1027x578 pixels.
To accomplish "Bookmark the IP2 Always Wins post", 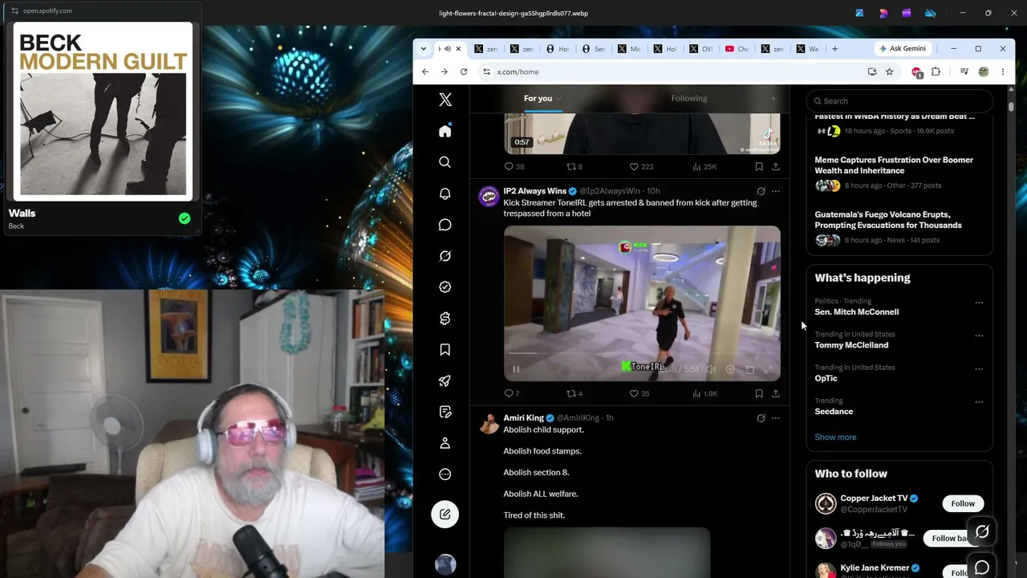I will point(759,393).
